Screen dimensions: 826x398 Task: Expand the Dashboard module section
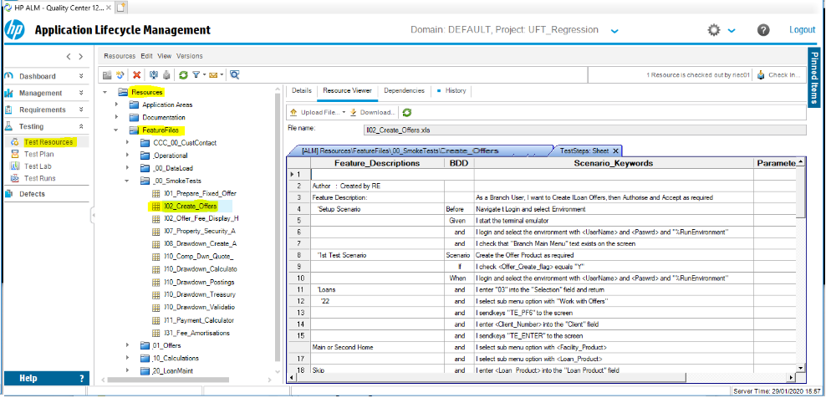click(x=81, y=76)
